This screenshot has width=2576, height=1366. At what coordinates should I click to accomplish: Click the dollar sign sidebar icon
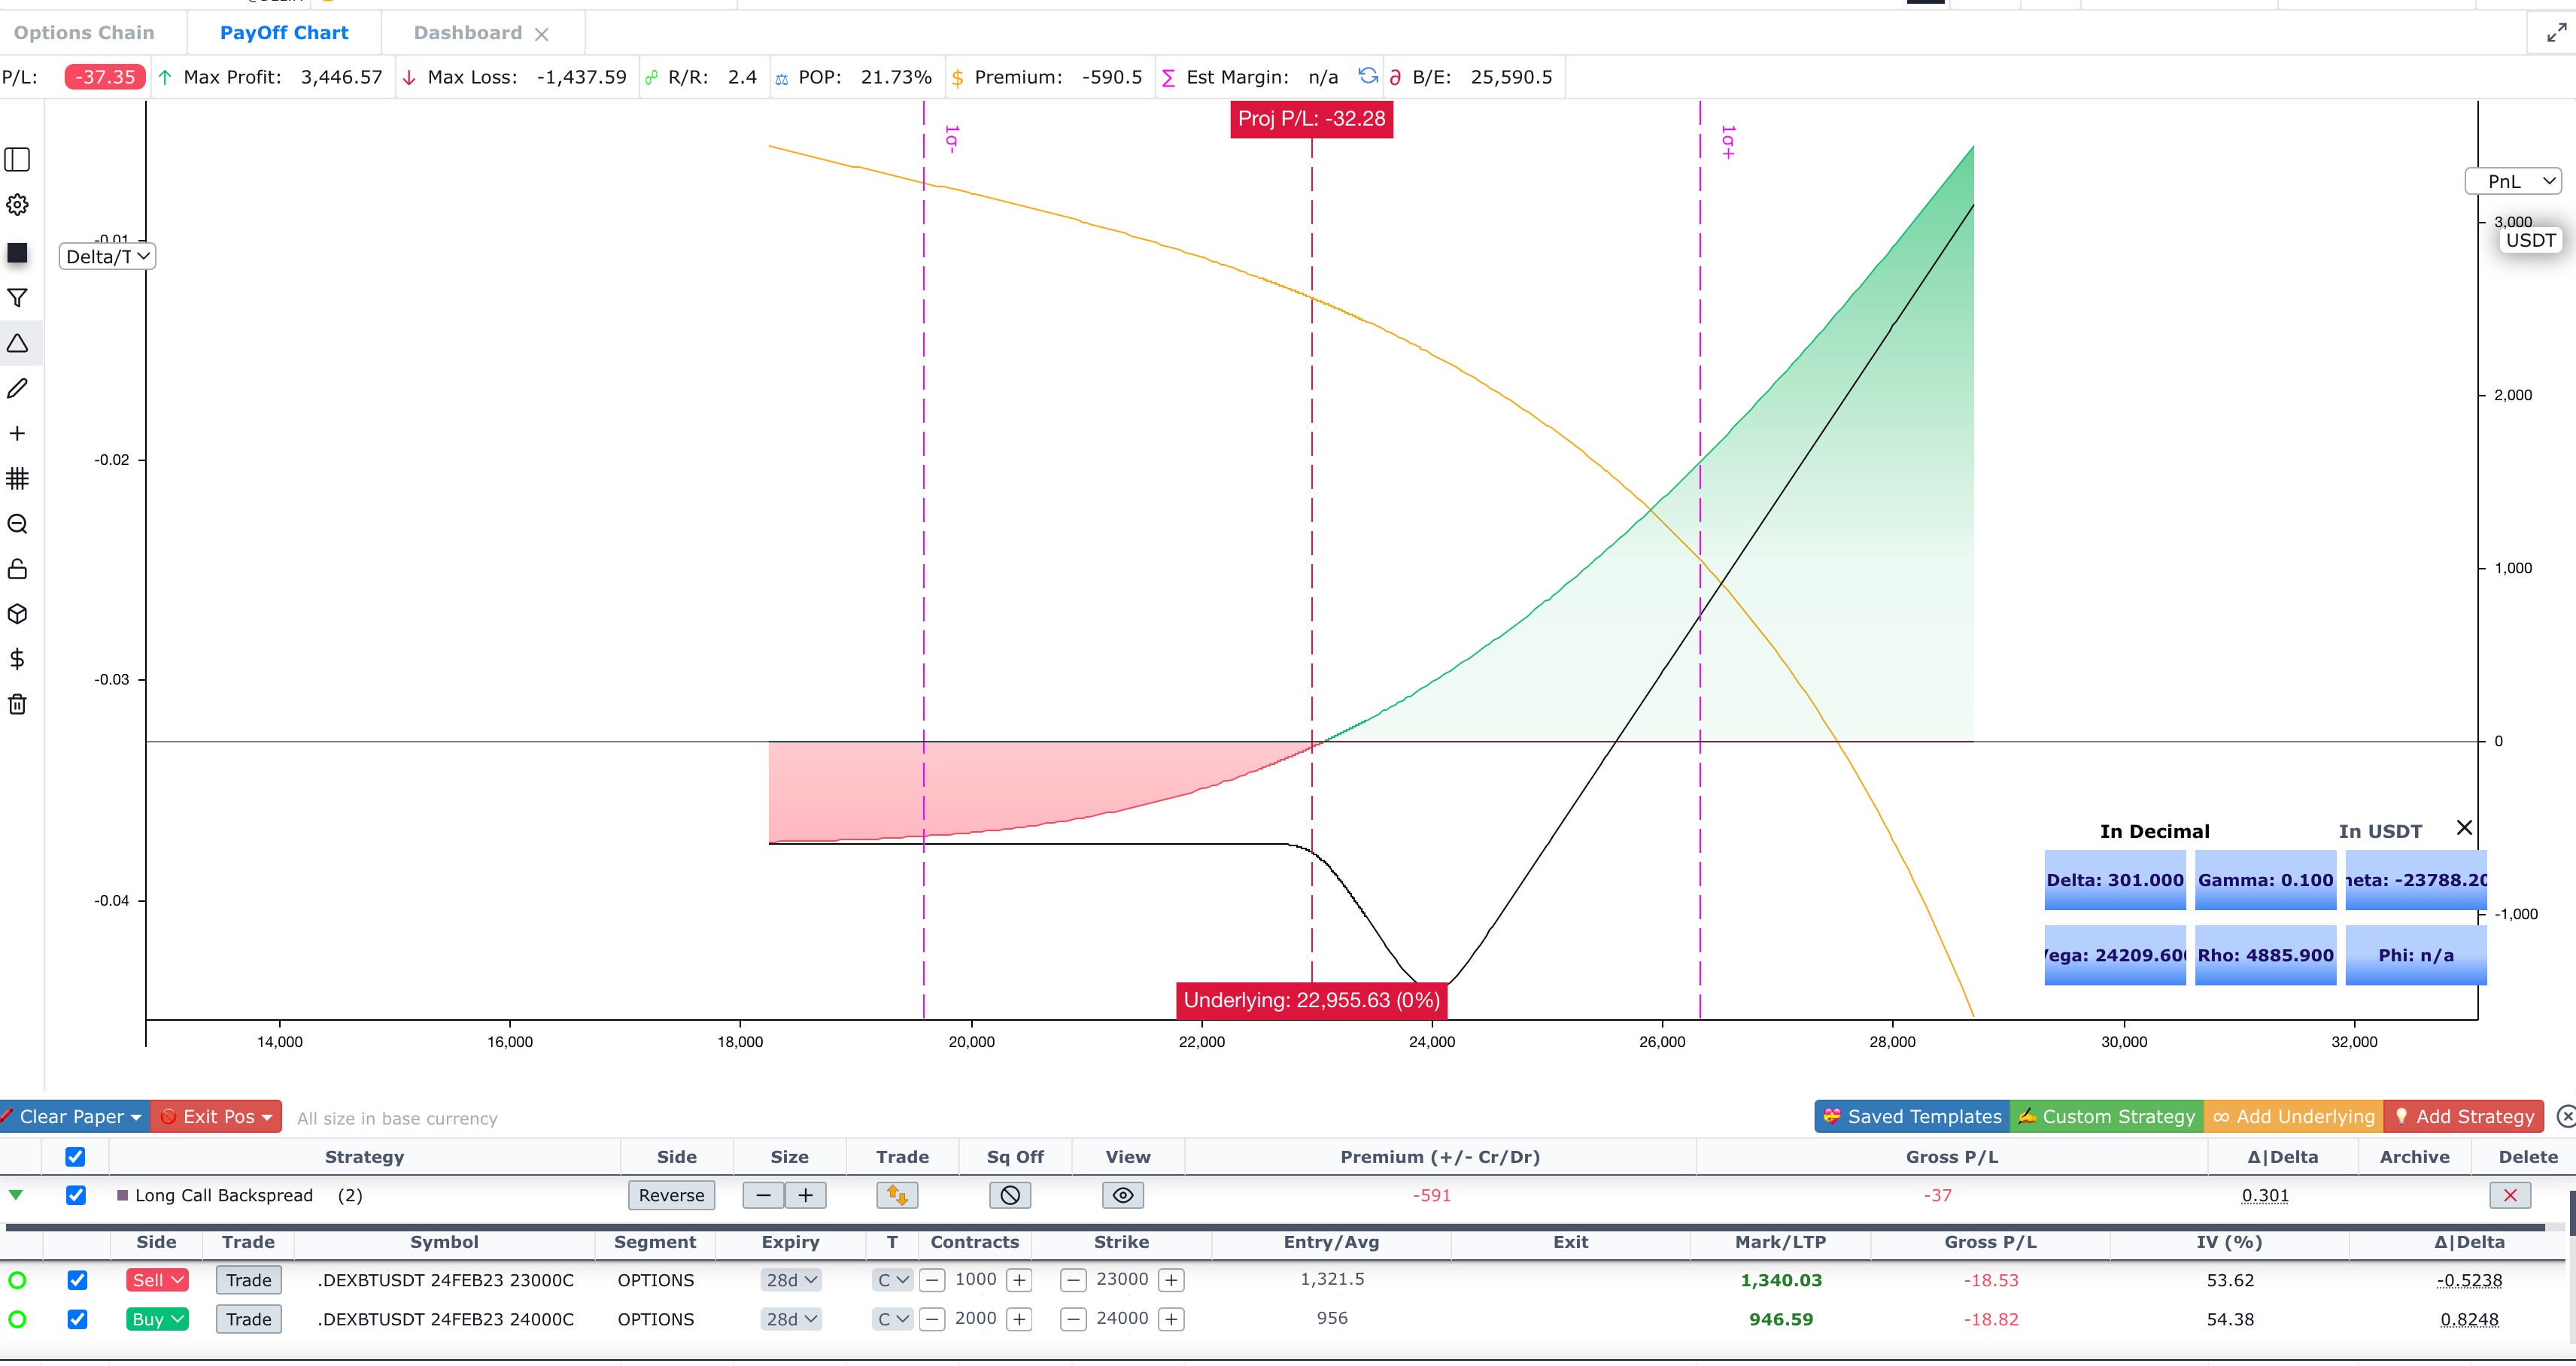pos(17,659)
